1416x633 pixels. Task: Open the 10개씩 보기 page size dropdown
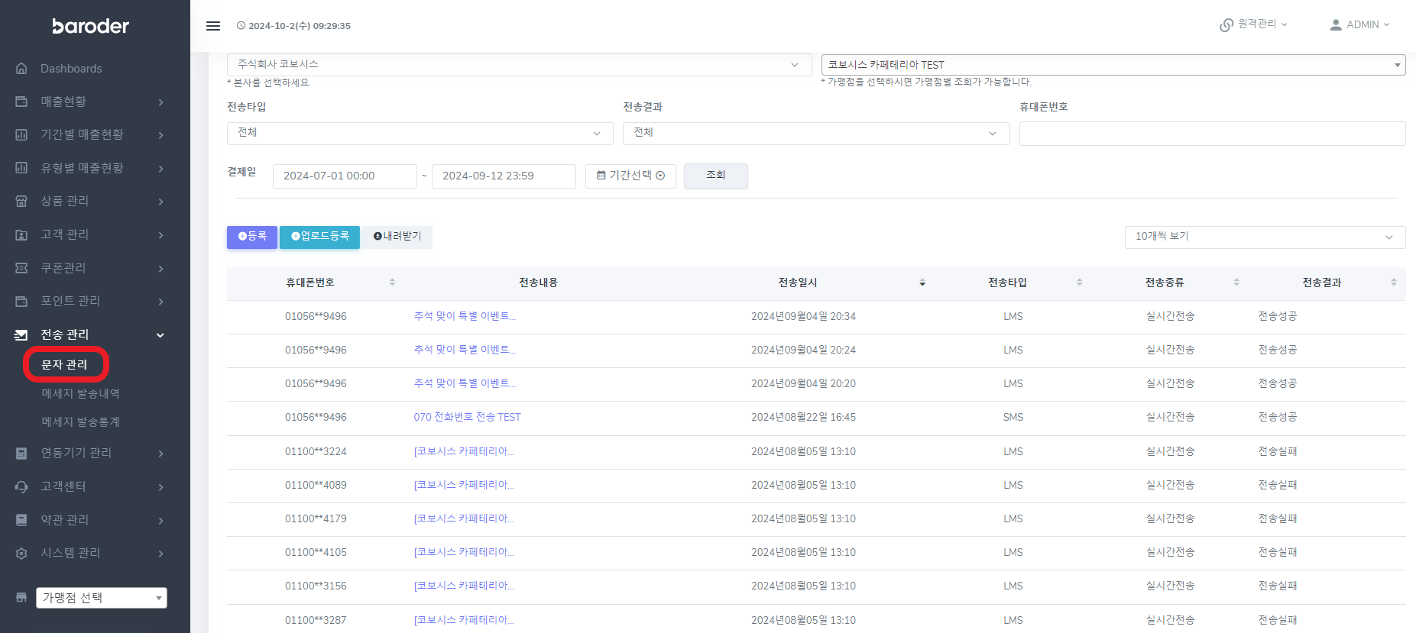tap(1264, 237)
